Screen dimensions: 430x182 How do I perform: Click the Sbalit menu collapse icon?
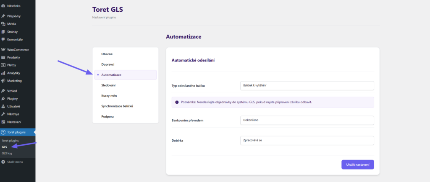(3, 162)
